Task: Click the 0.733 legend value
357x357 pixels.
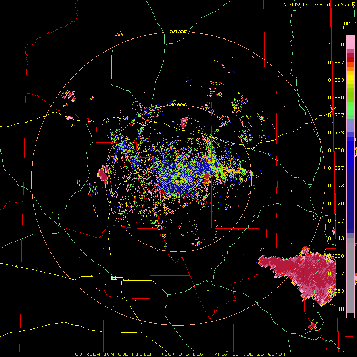Action: 336,133
